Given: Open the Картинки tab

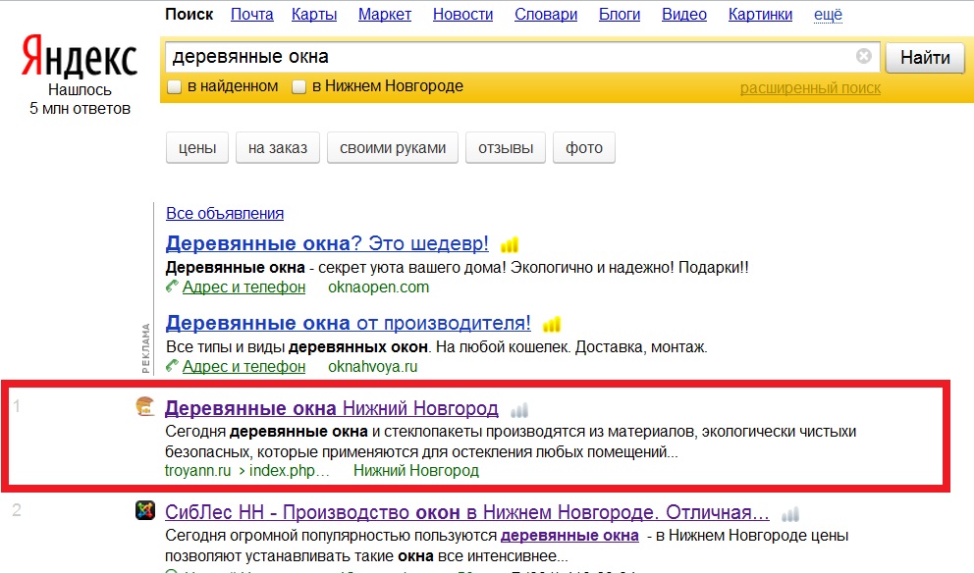Looking at the screenshot, I should coord(760,15).
